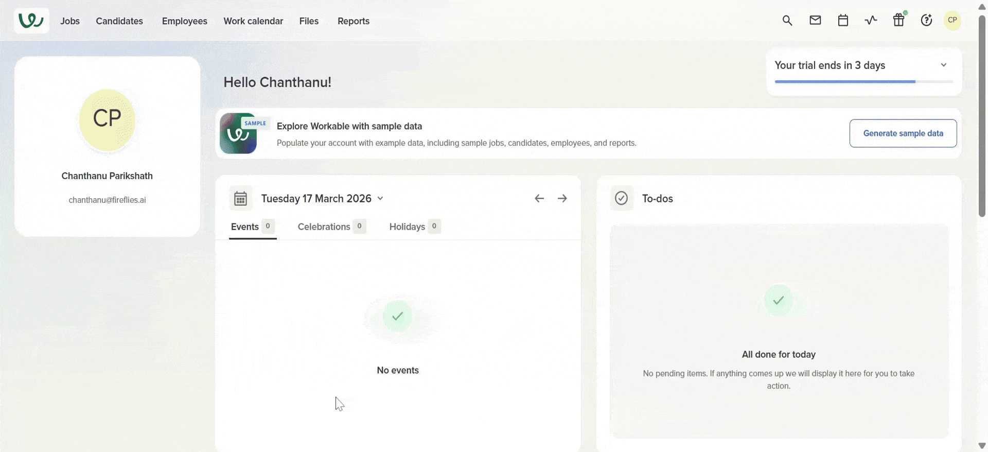Image resolution: width=988 pixels, height=452 pixels.
Task: Open the activity pulse icon
Action: 871,21
